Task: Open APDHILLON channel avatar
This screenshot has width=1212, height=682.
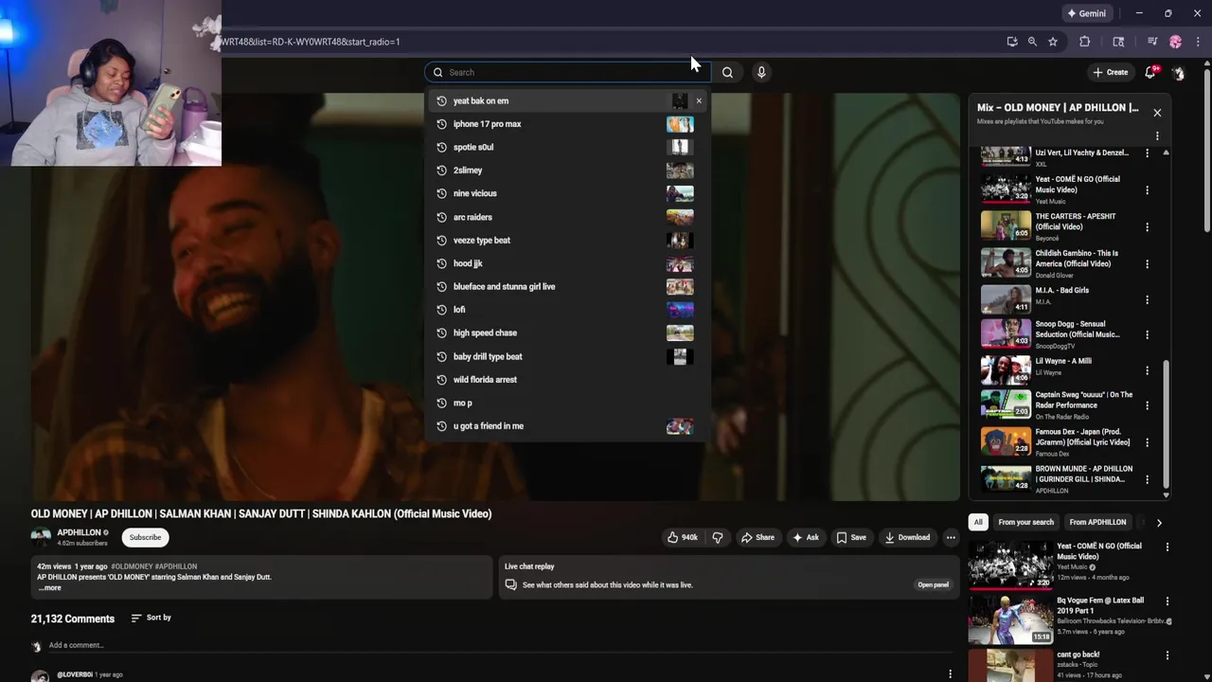Action: (x=41, y=537)
